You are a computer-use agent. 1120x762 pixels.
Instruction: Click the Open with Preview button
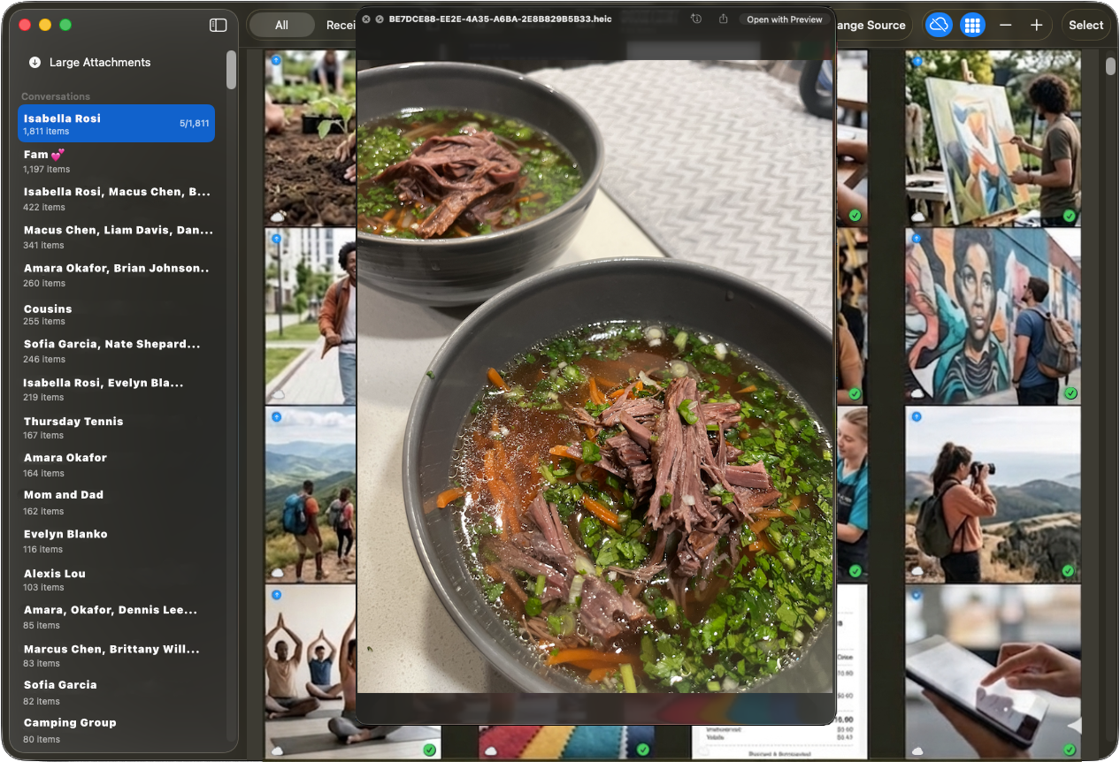784,19
